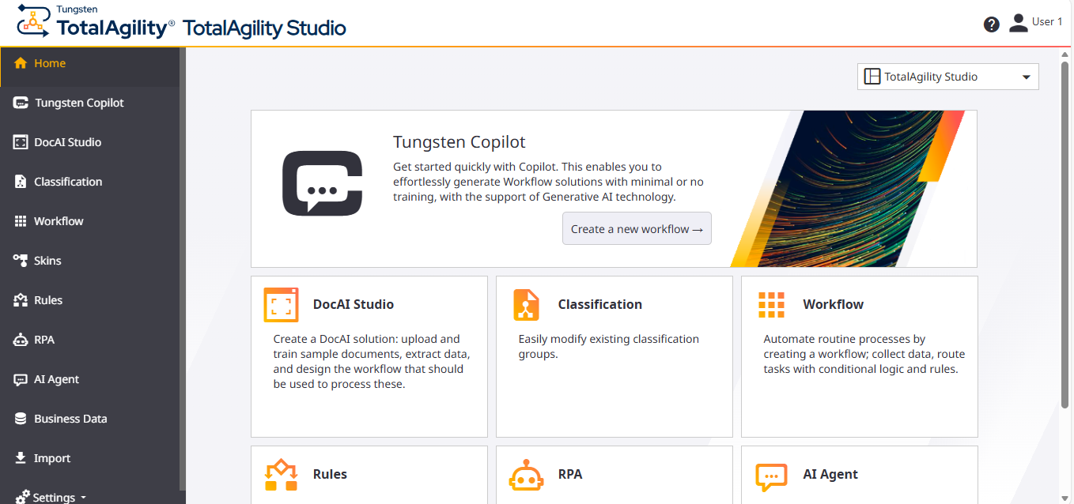Click the Classification document icon in sidebar
Image resolution: width=1074 pixels, height=504 pixels.
[x=21, y=182]
